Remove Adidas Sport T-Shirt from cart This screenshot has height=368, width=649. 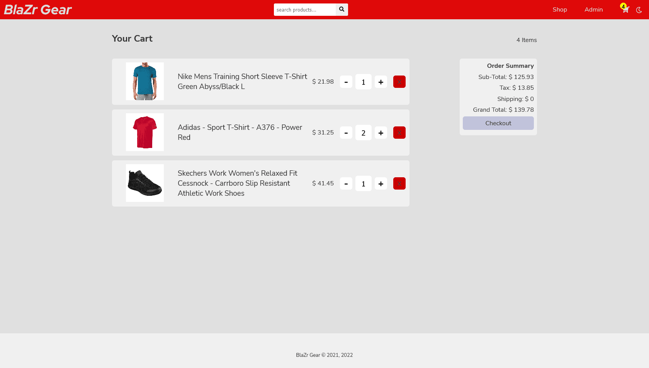[399, 133]
